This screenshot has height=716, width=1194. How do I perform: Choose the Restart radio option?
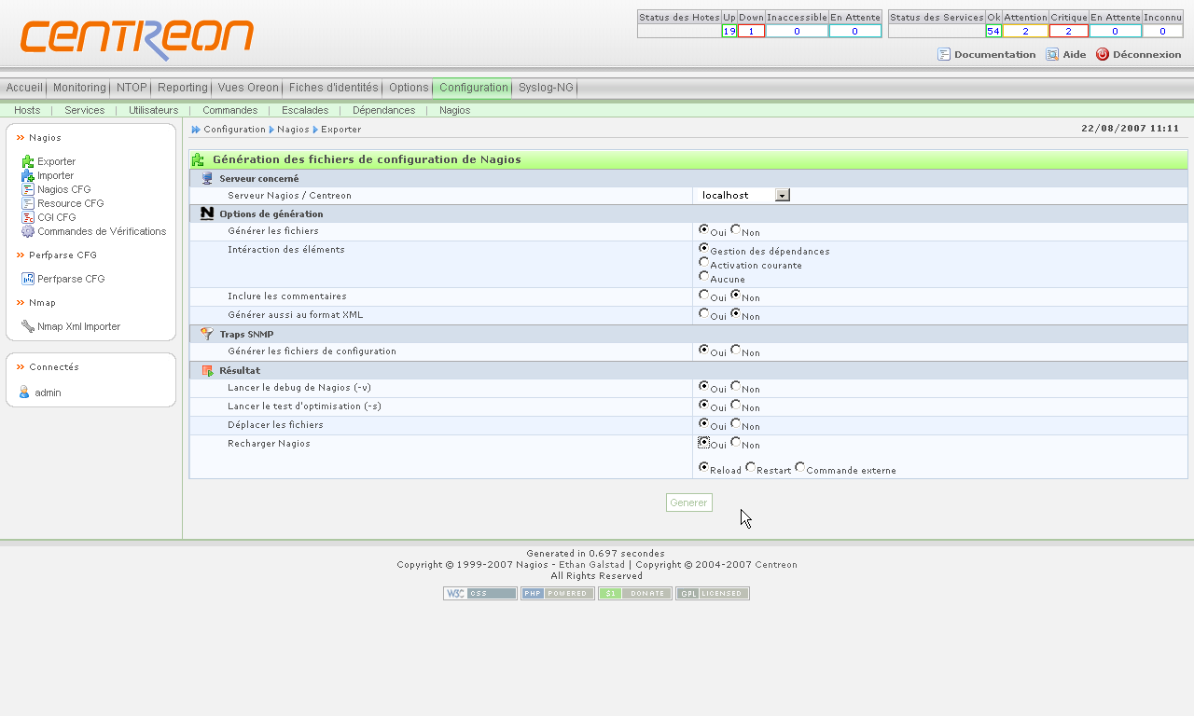pos(751,467)
